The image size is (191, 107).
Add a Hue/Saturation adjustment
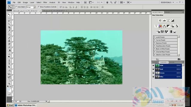click(160, 26)
